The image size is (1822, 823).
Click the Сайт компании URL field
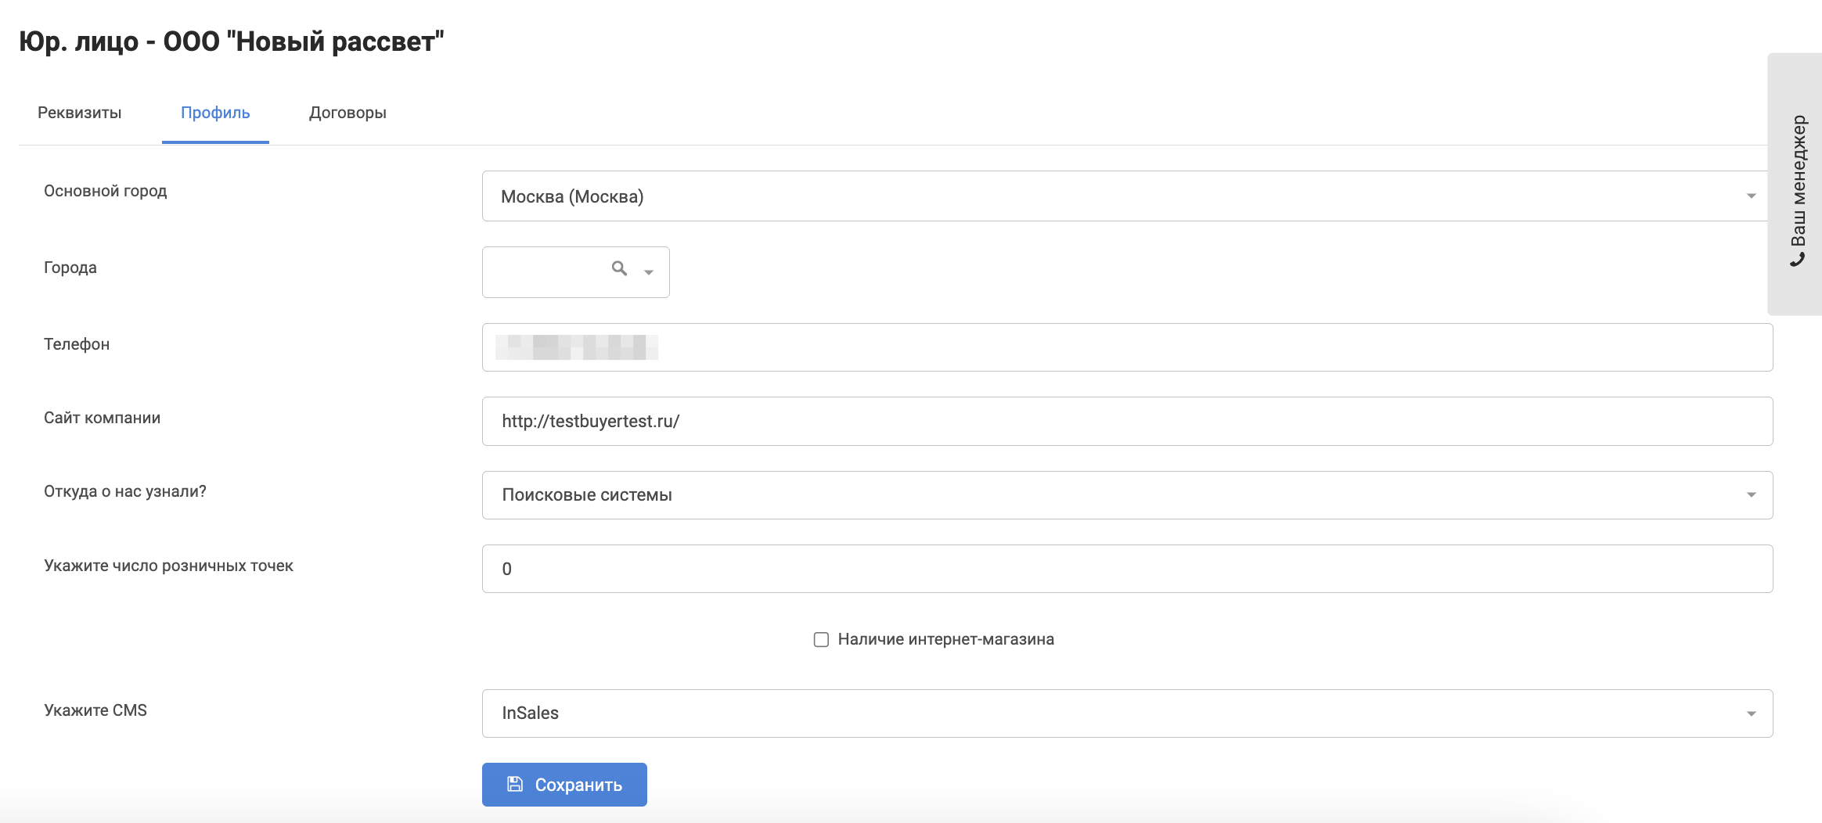[1127, 422]
